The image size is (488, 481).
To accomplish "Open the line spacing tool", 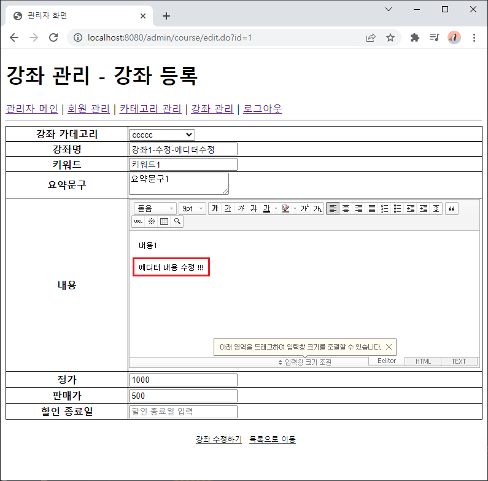I will pyautogui.click(x=436, y=208).
